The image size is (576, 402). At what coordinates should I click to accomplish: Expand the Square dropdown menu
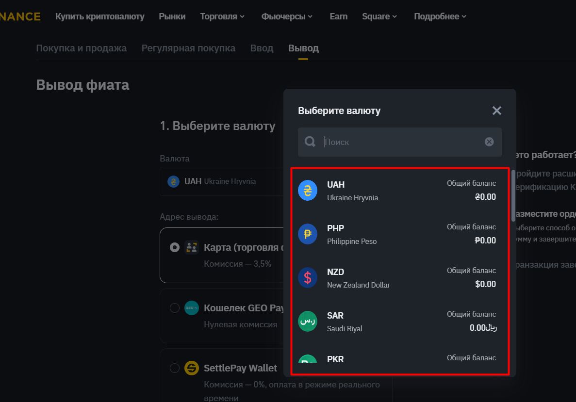379,16
